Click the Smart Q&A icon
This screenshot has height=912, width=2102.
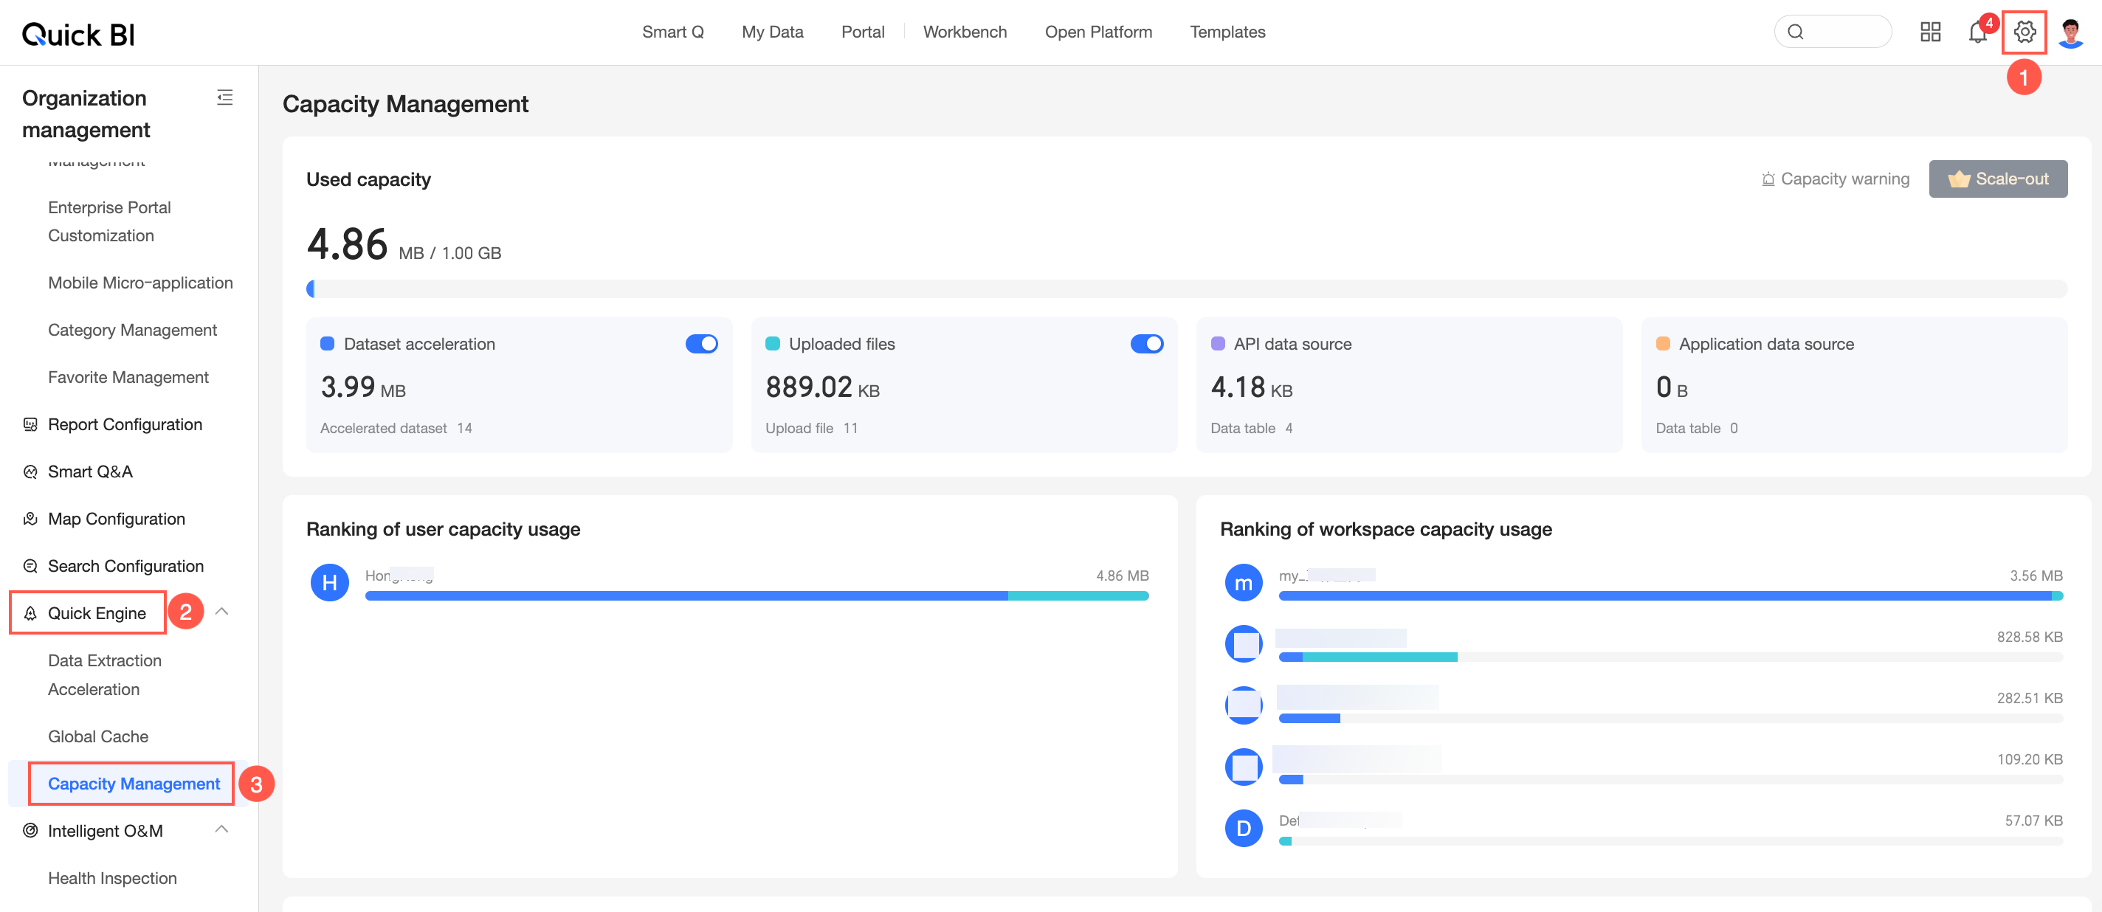tap(30, 471)
